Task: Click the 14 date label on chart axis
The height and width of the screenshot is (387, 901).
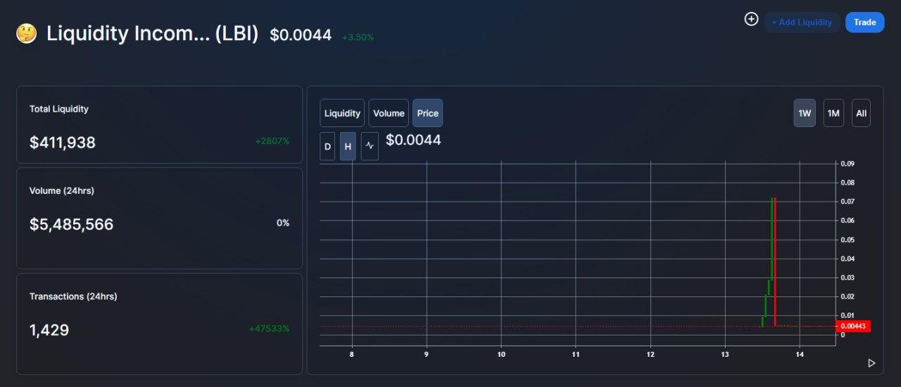Action: (x=800, y=355)
